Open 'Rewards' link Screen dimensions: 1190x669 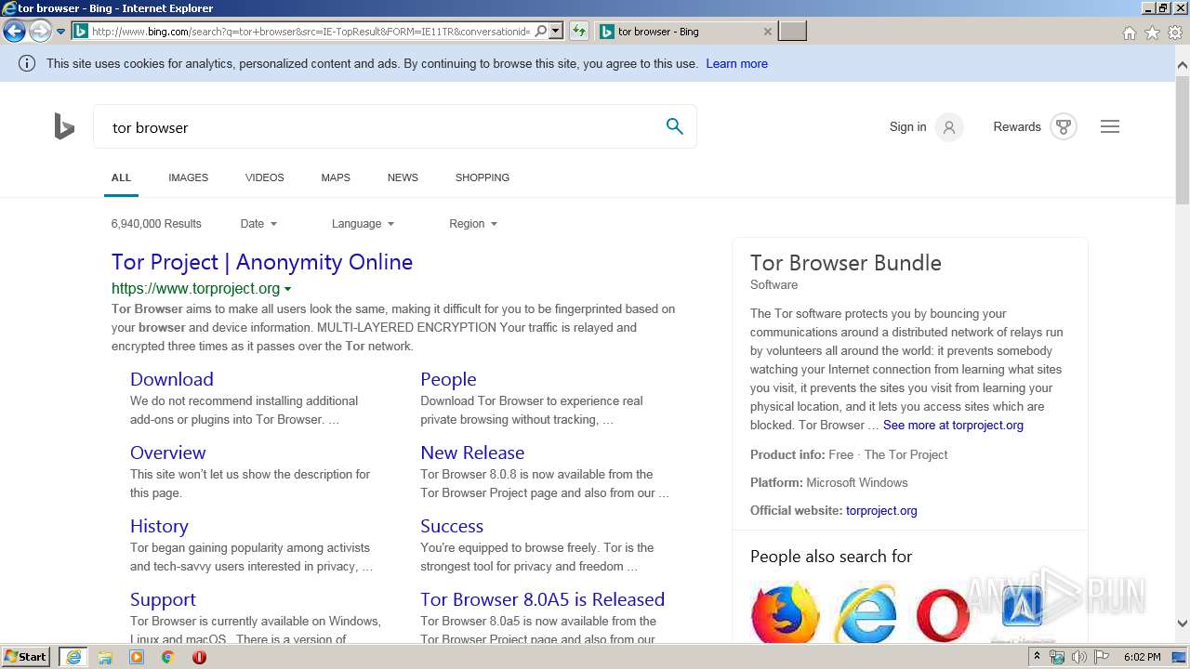click(x=1017, y=126)
